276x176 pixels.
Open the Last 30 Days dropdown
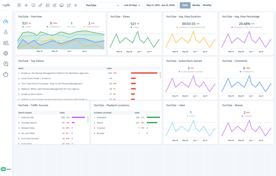pos(132,5)
